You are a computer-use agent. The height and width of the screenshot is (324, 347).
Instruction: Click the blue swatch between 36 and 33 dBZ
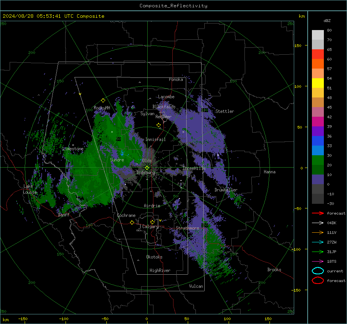click(318, 141)
